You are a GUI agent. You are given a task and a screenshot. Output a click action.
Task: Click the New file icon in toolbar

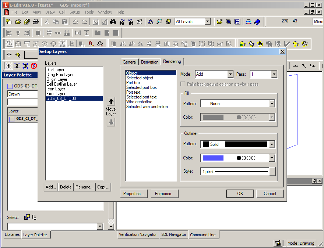pyautogui.click(x=9, y=22)
